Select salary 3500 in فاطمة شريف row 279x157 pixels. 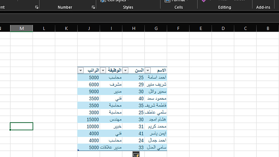click(x=89, y=105)
